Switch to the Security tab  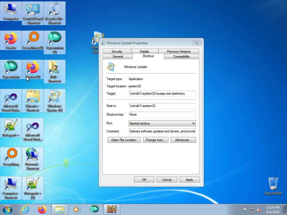117,52
